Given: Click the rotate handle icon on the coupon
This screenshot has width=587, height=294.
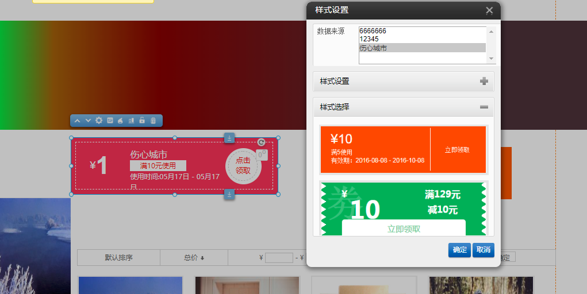Looking at the screenshot, I should (261, 142).
